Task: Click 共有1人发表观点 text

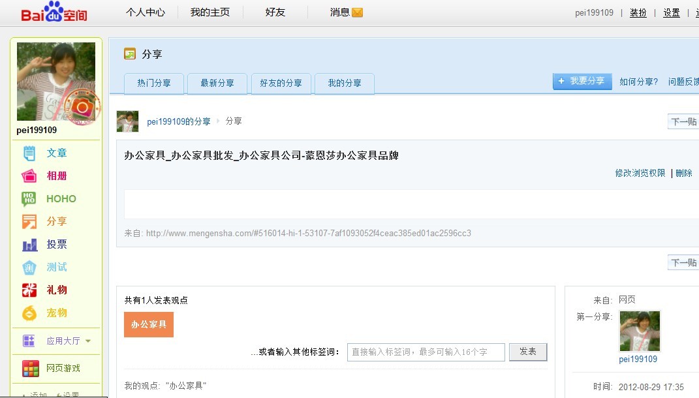Action: [156, 300]
